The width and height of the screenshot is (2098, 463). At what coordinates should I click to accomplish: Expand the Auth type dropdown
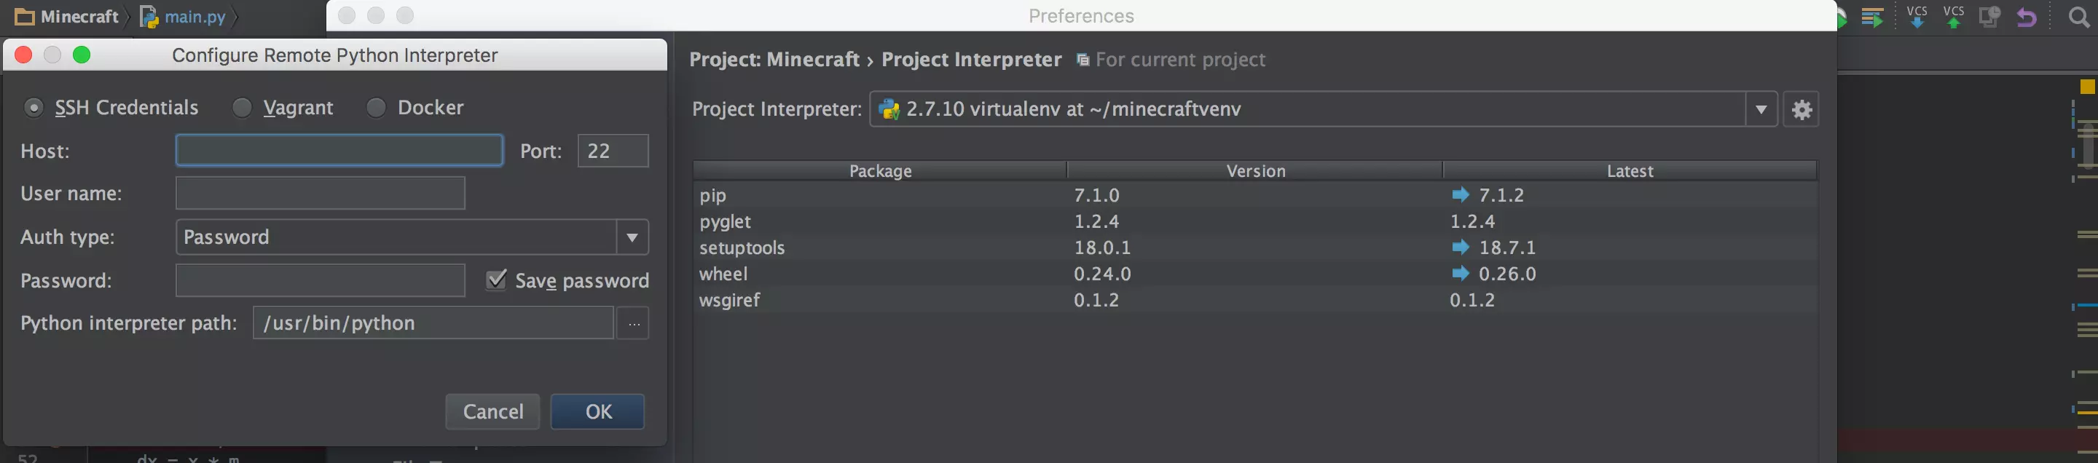(632, 237)
